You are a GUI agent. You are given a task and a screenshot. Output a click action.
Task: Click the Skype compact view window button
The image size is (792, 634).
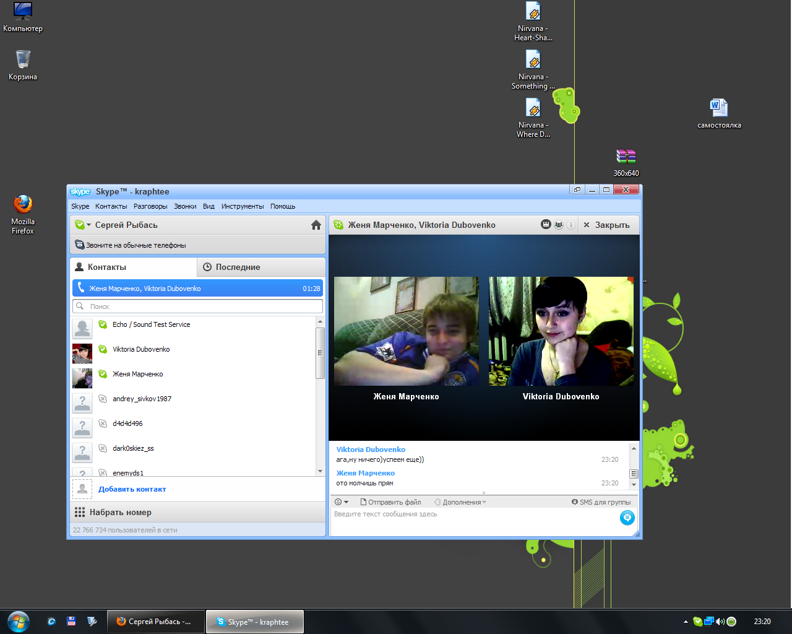[577, 190]
